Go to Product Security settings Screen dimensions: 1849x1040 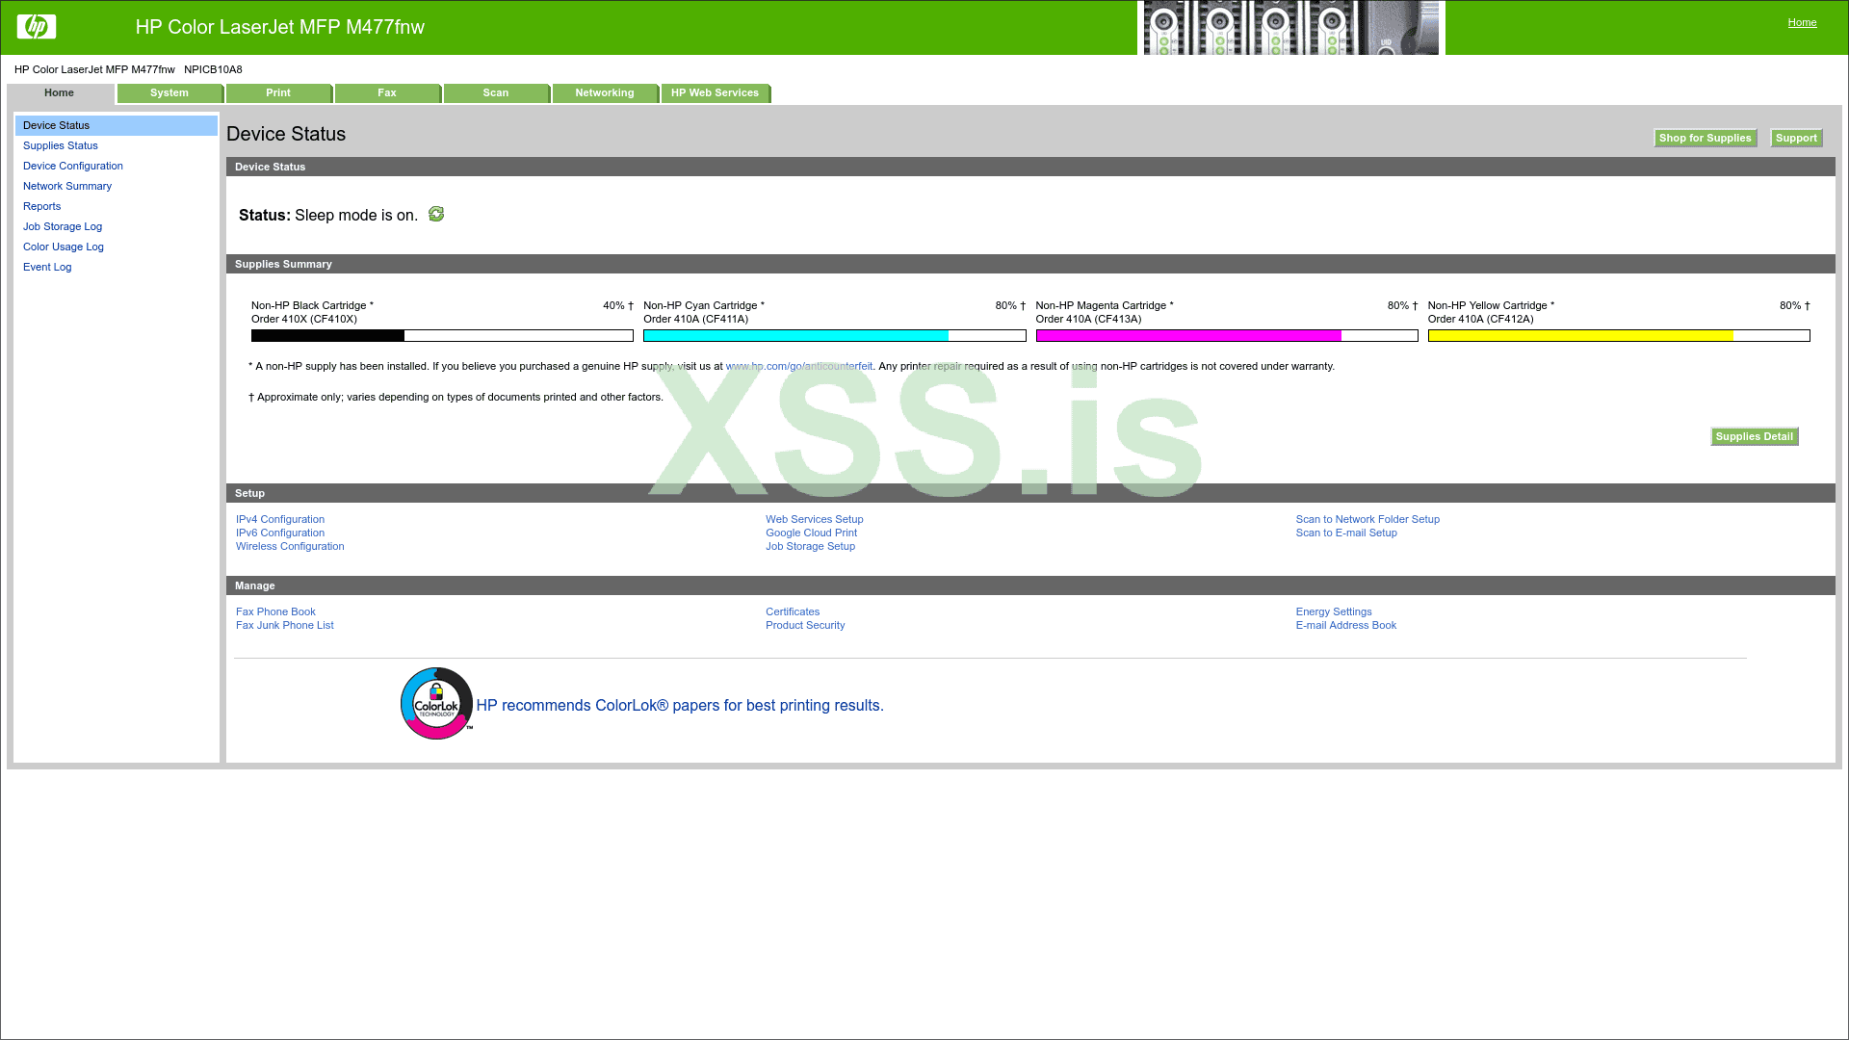coord(805,625)
